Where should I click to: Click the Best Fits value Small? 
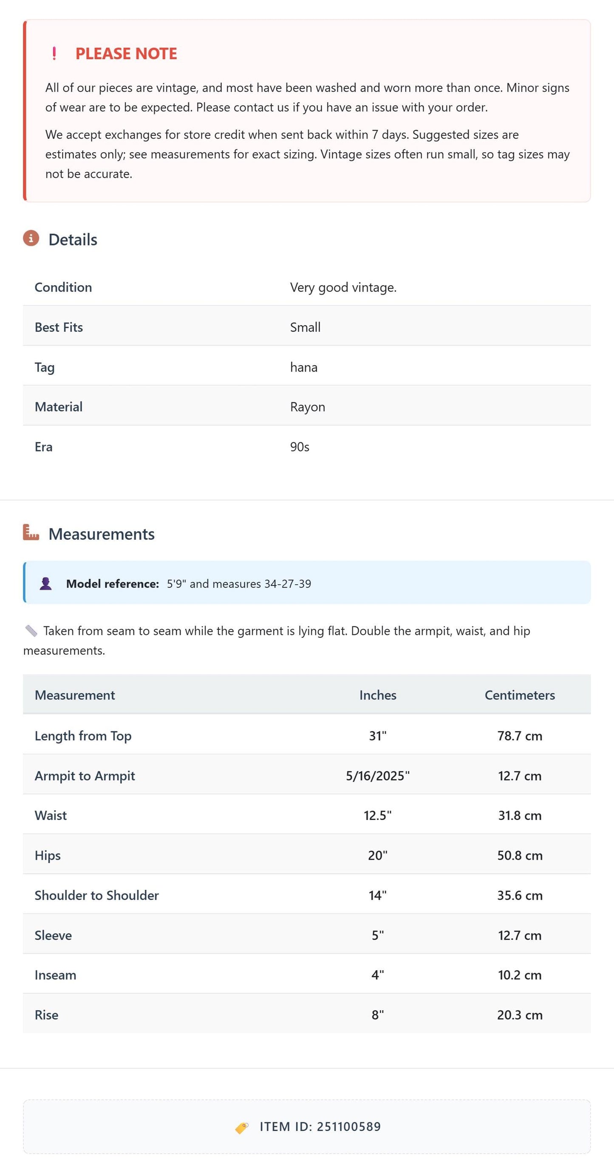click(306, 327)
